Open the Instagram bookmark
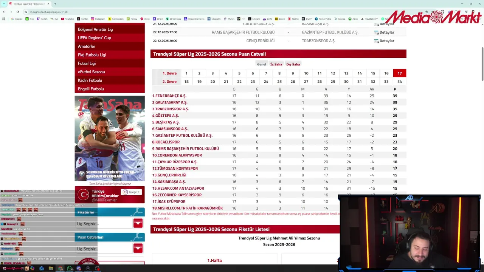 point(98,19)
